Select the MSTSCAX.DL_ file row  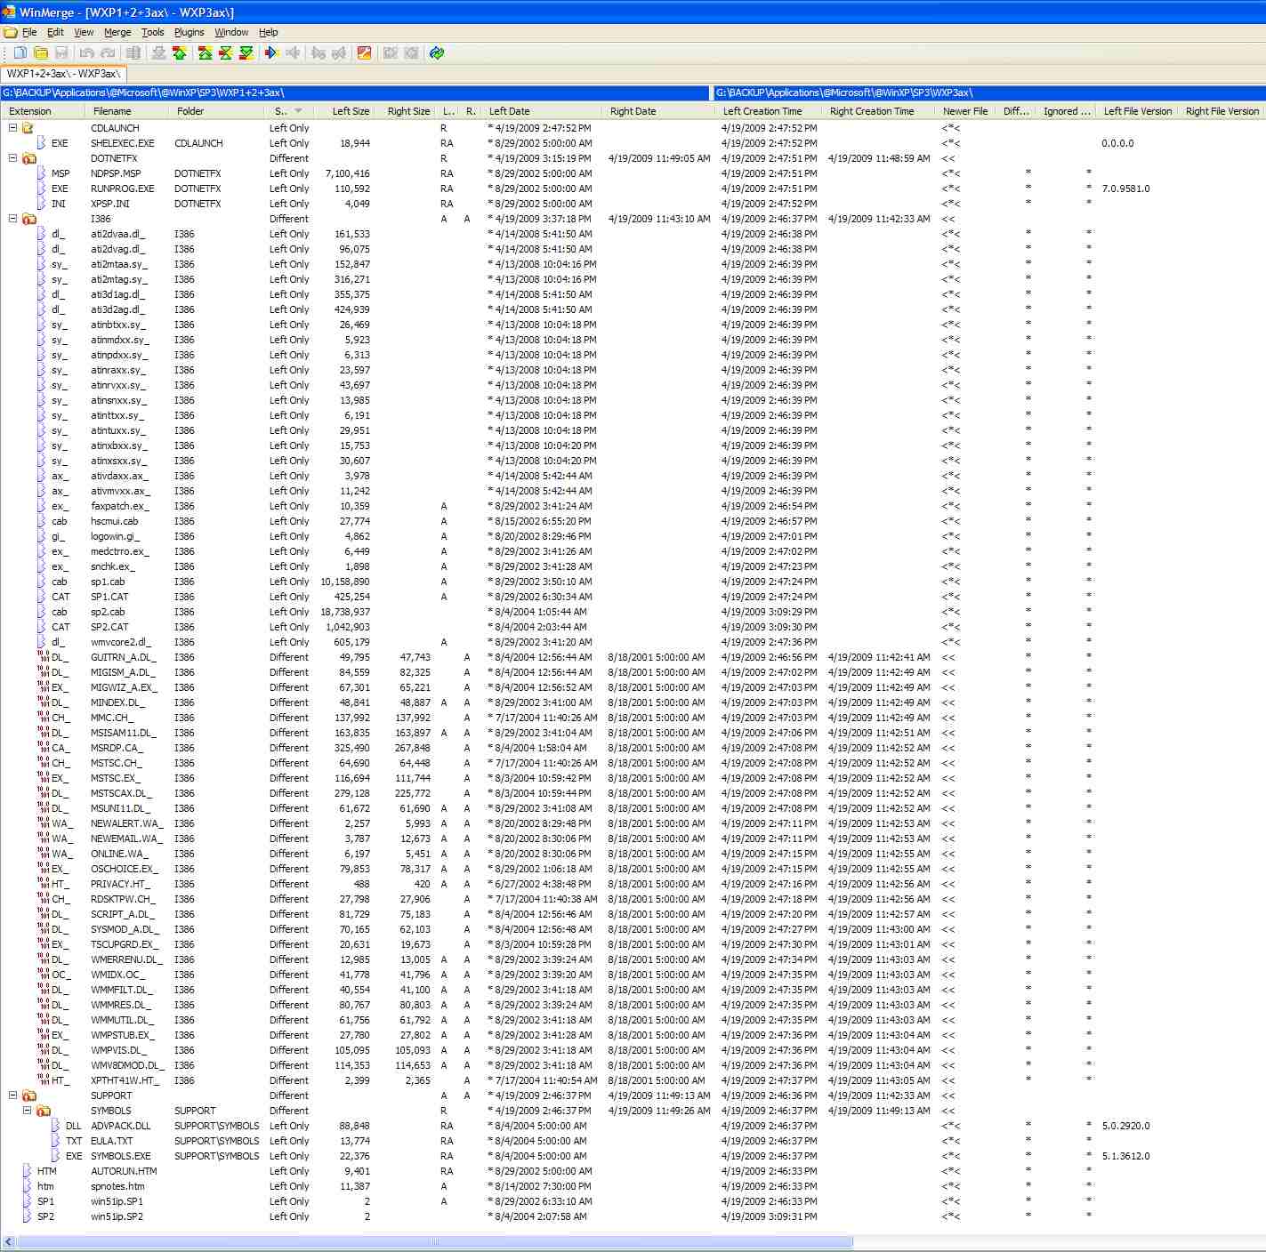[x=633, y=793]
